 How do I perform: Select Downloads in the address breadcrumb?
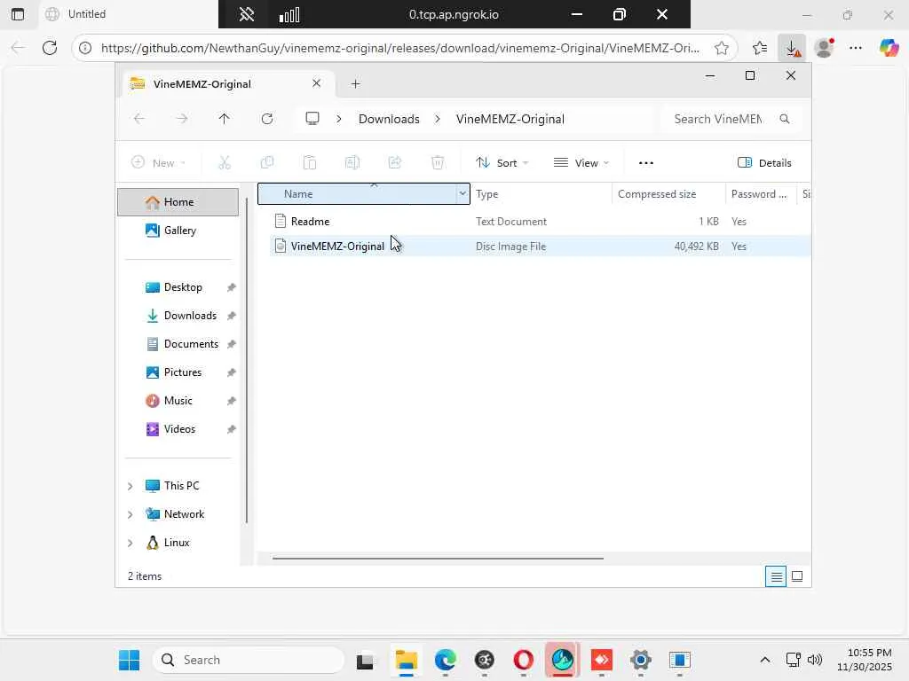pos(389,119)
